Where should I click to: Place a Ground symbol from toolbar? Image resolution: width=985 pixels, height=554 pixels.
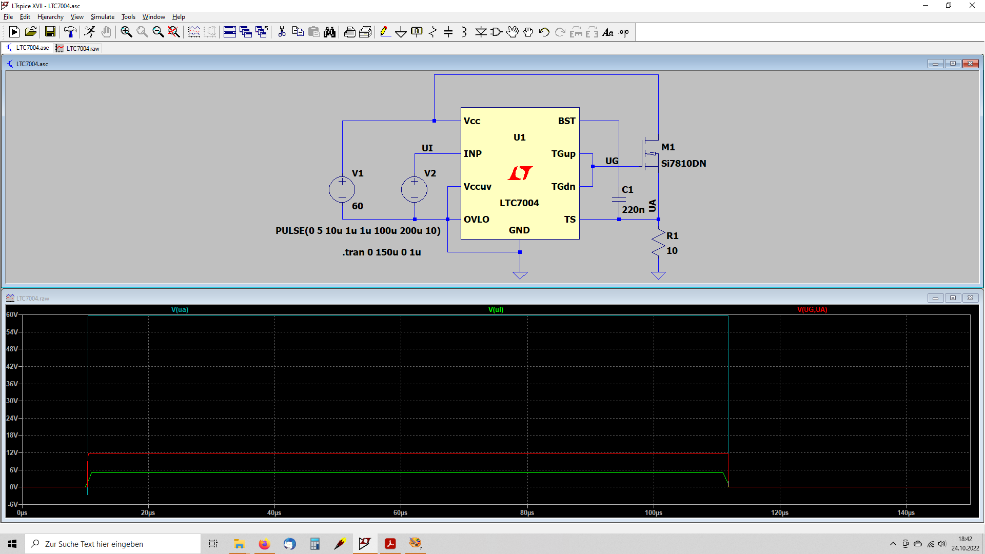pyautogui.click(x=401, y=32)
